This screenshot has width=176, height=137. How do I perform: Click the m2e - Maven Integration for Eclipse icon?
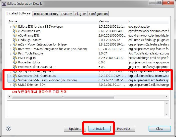(x=15, y=45)
